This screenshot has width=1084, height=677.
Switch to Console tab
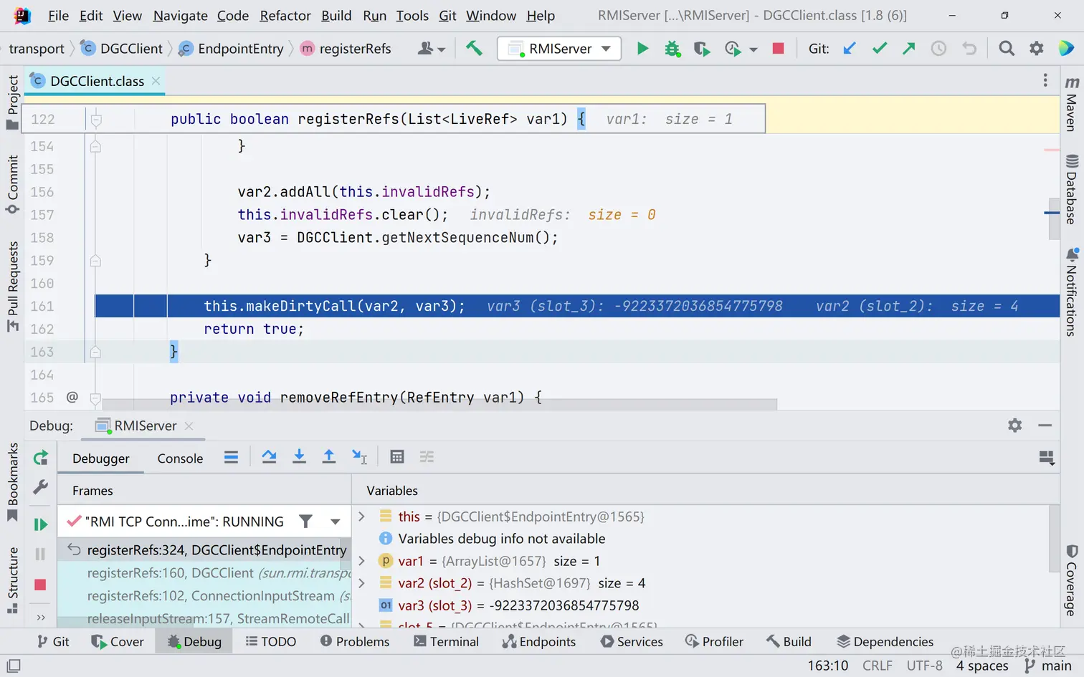180,458
